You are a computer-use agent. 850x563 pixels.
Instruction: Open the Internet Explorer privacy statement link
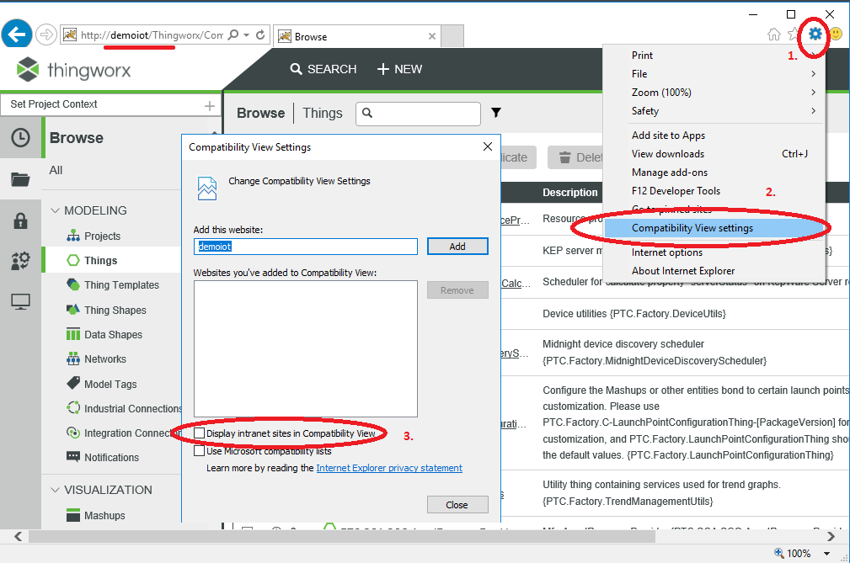[x=389, y=468]
